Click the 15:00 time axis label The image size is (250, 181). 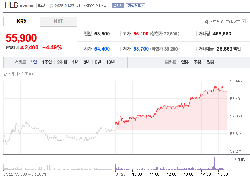(x=223, y=174)
